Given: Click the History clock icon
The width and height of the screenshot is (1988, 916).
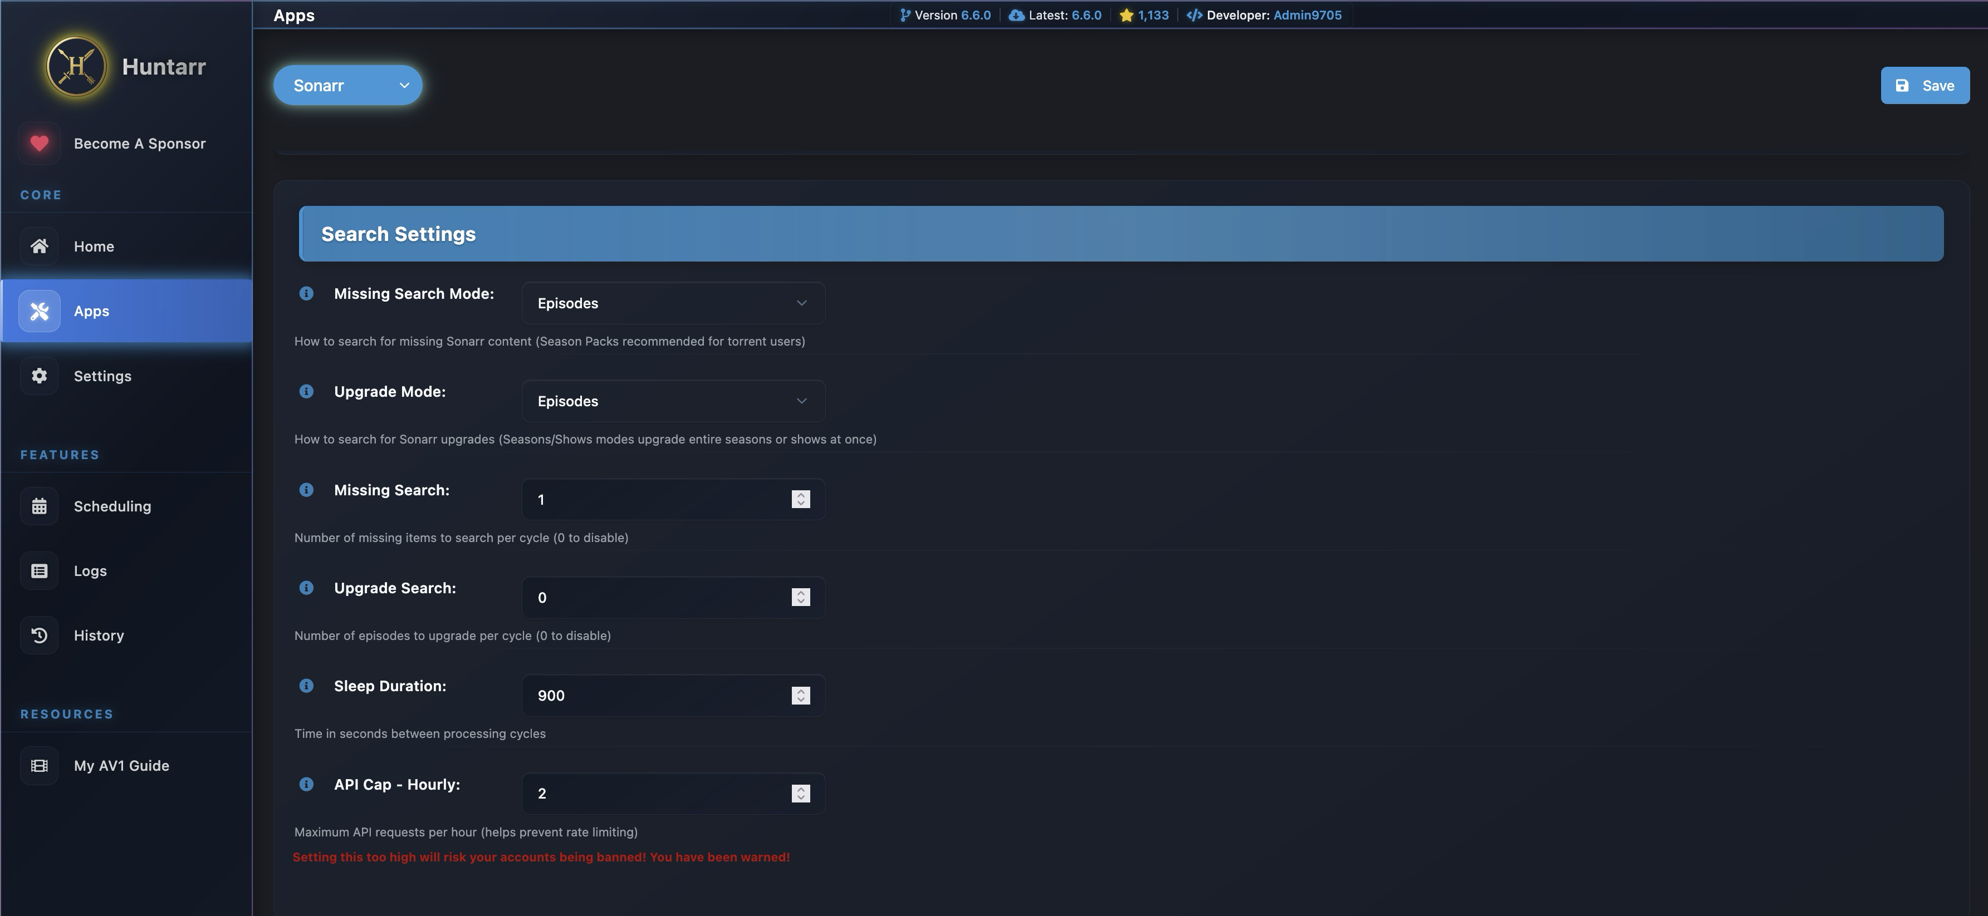Looking at the screenshot, I should tap(40, 636).
